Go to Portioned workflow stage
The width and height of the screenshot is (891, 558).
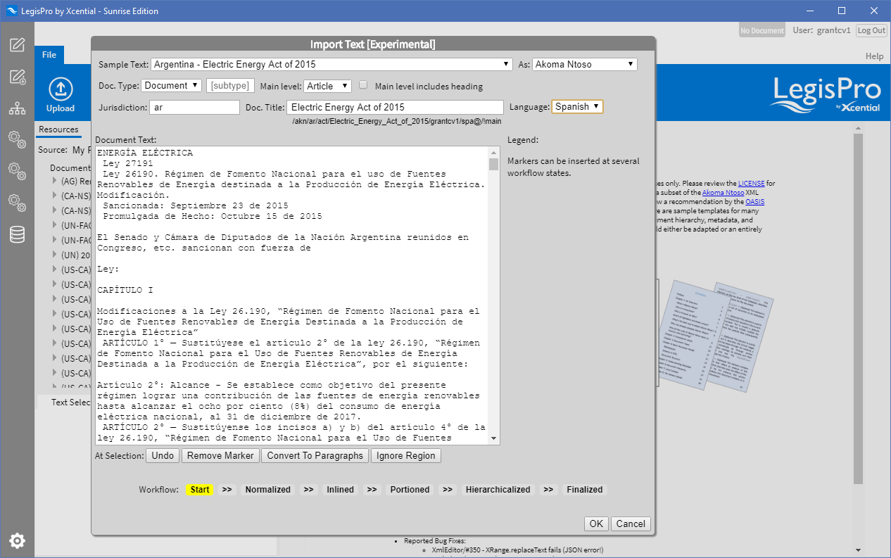point(410,490)
